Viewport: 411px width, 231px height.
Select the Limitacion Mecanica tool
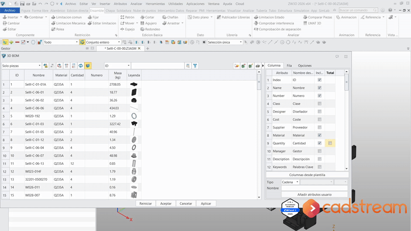68,23
